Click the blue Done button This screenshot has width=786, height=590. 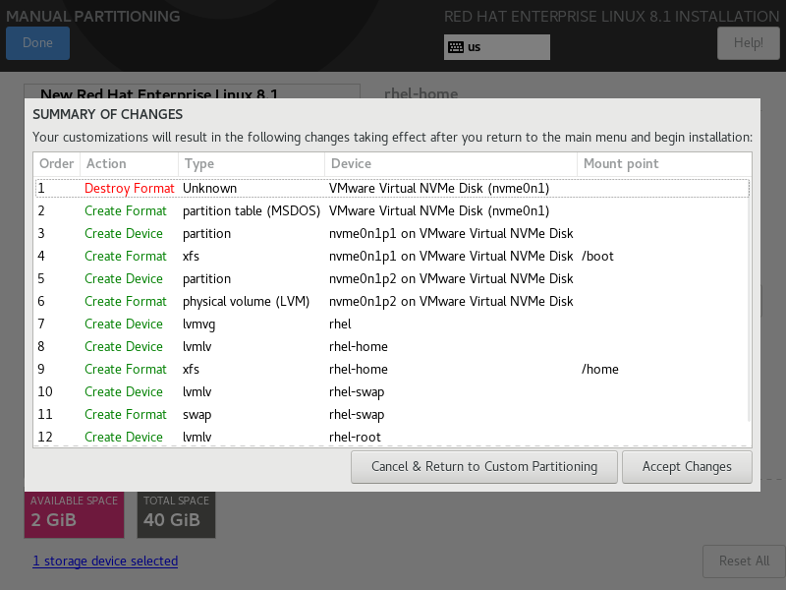(37, 43)
